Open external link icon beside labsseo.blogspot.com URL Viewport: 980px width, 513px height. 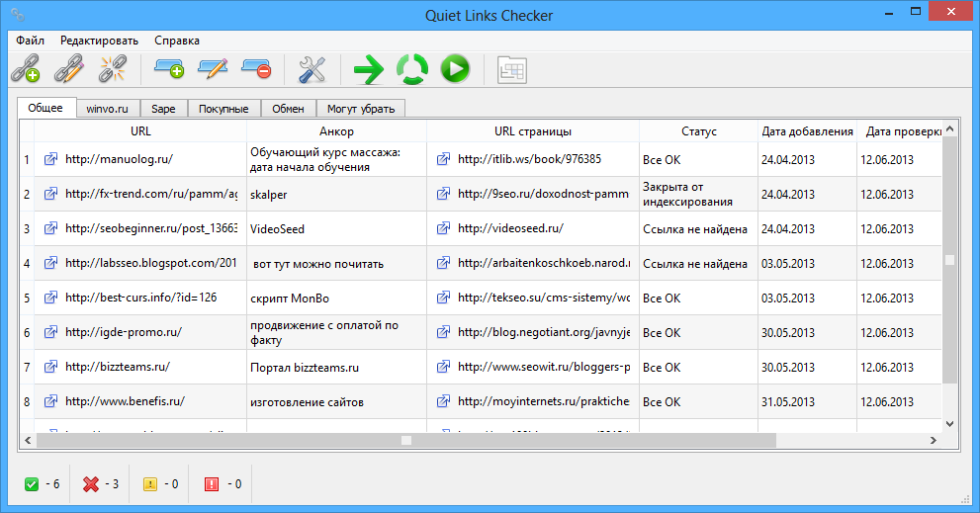[50, 263]
